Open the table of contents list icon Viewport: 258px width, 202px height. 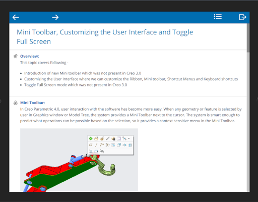[x=218, y=17]
